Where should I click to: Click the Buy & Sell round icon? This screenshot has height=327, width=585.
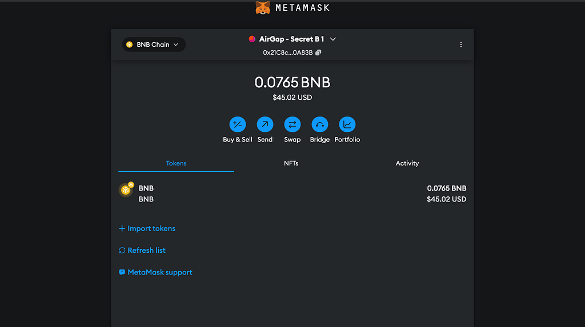click(238, 124)
